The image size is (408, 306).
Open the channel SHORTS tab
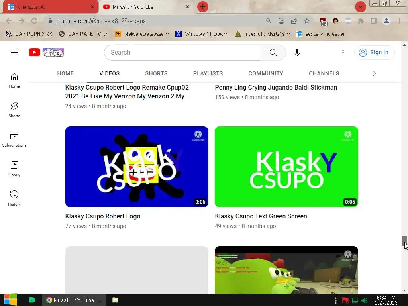click(156, 73)
